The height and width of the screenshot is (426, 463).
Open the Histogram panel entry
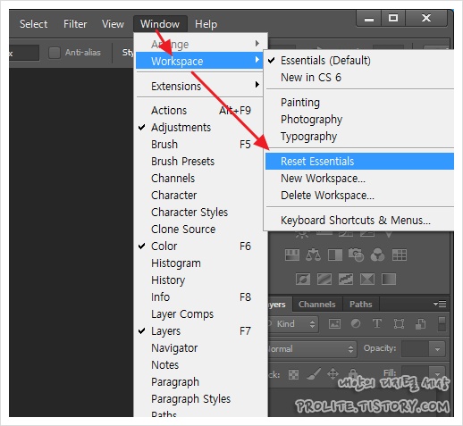(x=200, y=263)
